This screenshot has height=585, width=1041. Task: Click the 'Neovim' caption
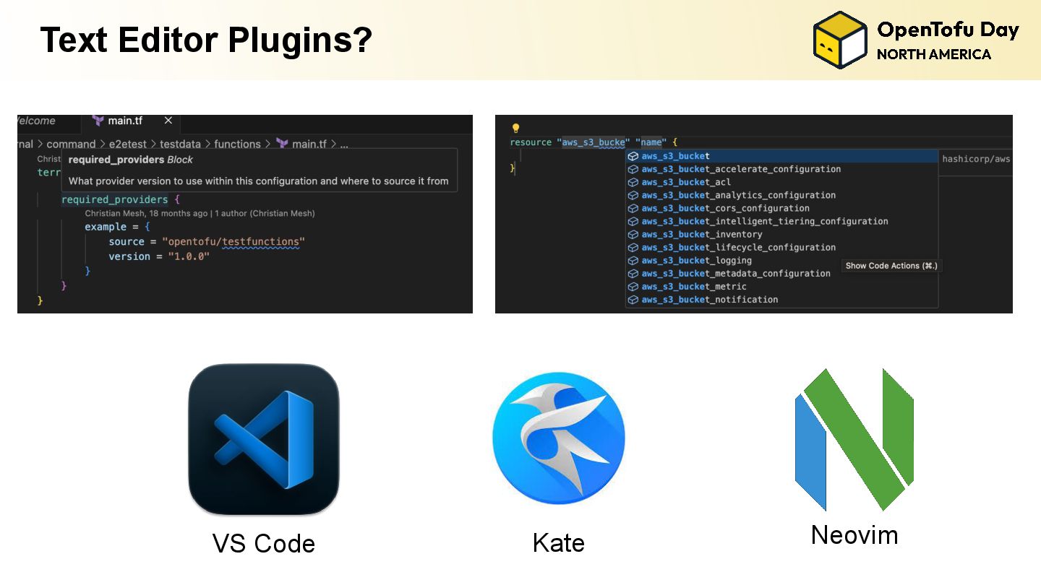[x=854, y=535]
